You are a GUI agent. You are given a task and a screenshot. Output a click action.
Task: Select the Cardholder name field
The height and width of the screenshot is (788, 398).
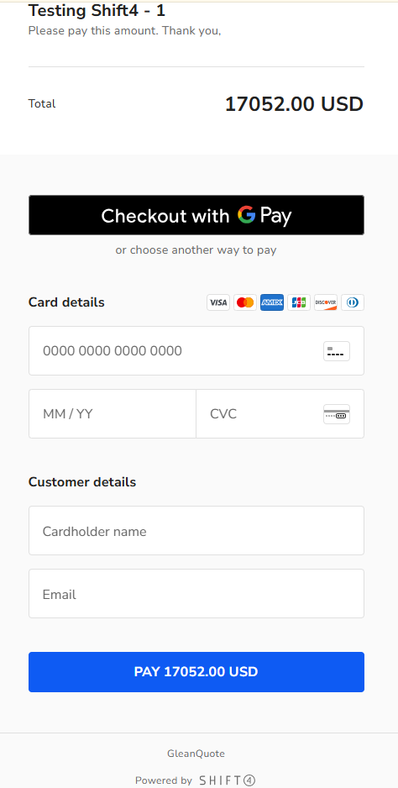[196, 531]
